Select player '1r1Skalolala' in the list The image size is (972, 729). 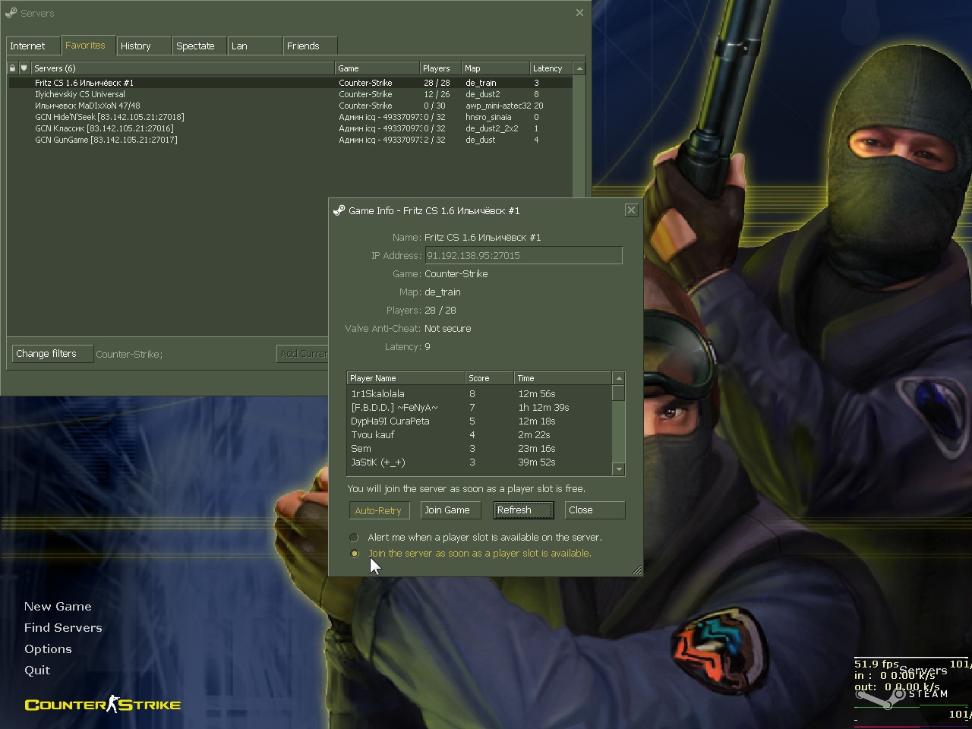[x=480, y=394]
